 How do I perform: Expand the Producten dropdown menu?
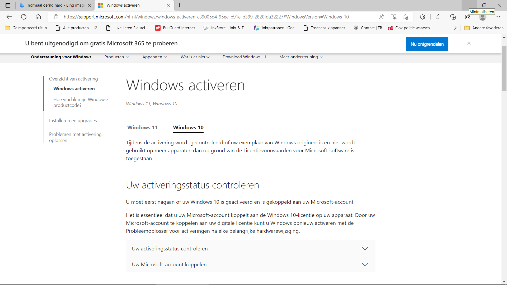tap(116, 57)
